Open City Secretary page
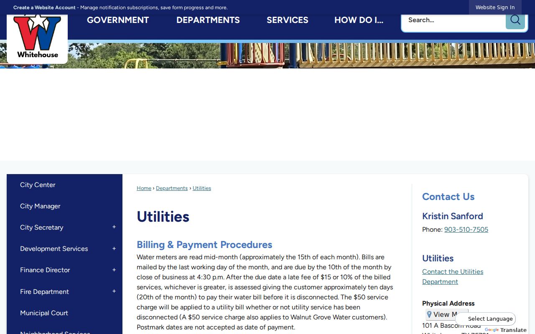 (42, 228)
